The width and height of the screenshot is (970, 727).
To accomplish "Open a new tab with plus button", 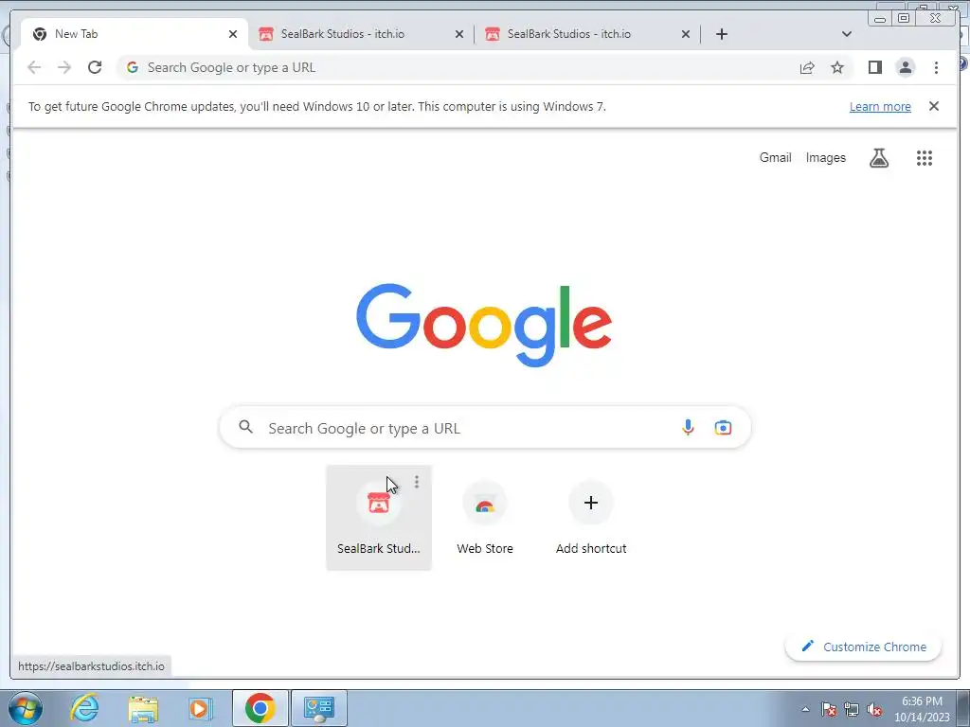I will pyautogui.click(x=721, y=34).
